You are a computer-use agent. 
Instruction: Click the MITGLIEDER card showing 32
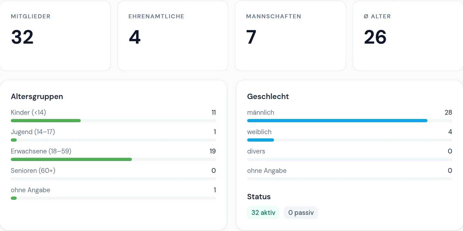point(55,36)
